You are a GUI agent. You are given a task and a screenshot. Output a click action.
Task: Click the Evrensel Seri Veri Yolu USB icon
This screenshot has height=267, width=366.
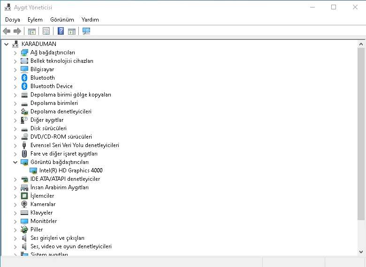[24, 145]
